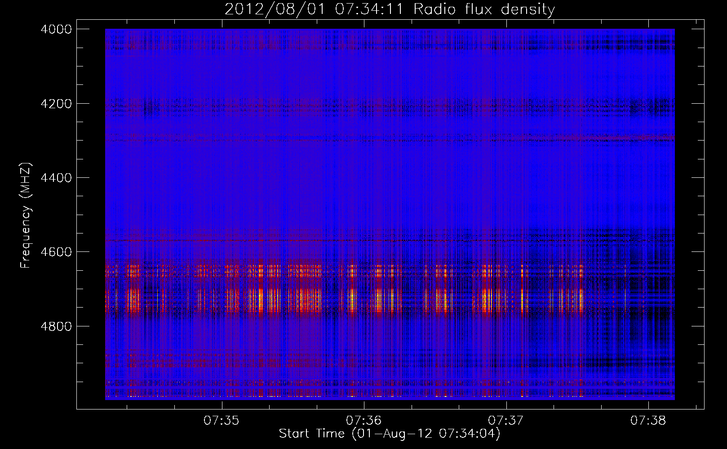Click the 'Frequency (MHZ)' y-axis title
Image resolution: width=727 pixels, height=449 pixels.
[26, 216]
